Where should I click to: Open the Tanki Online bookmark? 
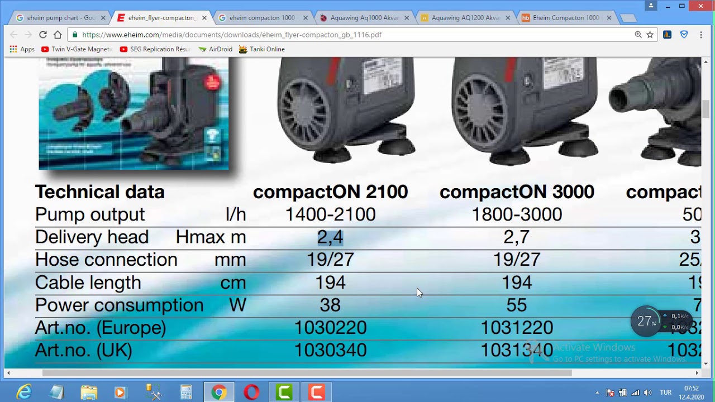262,49
